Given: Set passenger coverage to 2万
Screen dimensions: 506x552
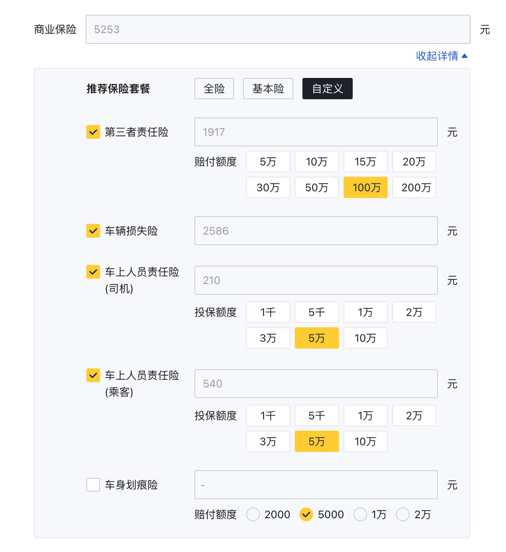Looking at the screenshot, I should 414,416.
